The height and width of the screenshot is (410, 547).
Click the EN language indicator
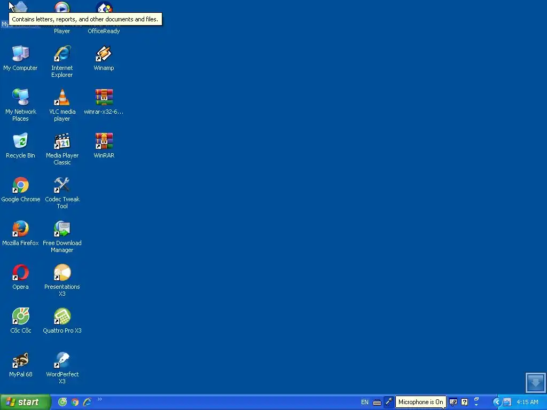pyautogui.click(x=364, y=402)
